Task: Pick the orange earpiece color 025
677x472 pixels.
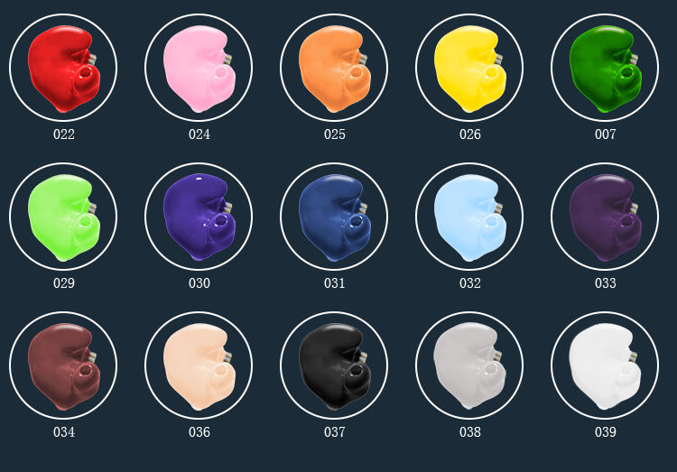Action: pyautogui.click(x=334, y=68)
